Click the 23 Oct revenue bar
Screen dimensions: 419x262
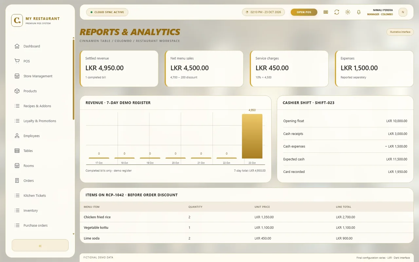coord(252,136)
